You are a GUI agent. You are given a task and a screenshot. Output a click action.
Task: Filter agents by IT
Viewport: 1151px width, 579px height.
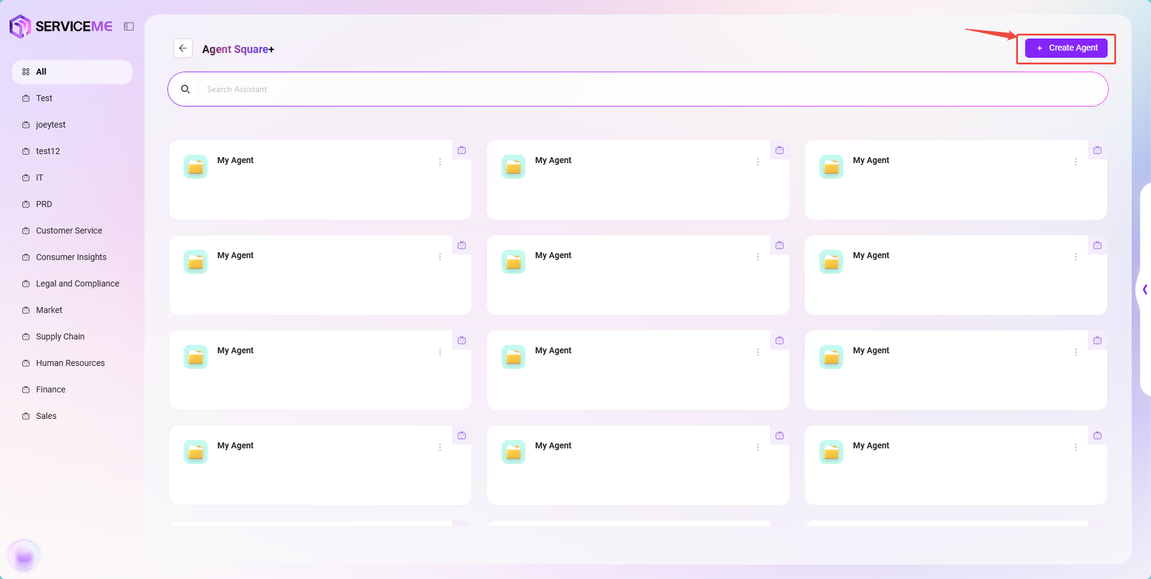(72, 178)
